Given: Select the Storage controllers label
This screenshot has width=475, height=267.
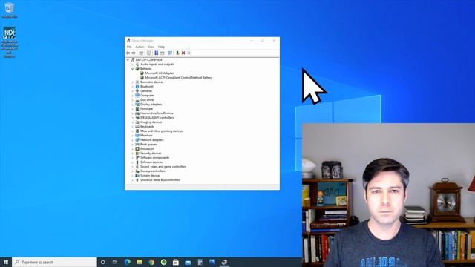Looking at the screenshot, I should pos(152,171).
